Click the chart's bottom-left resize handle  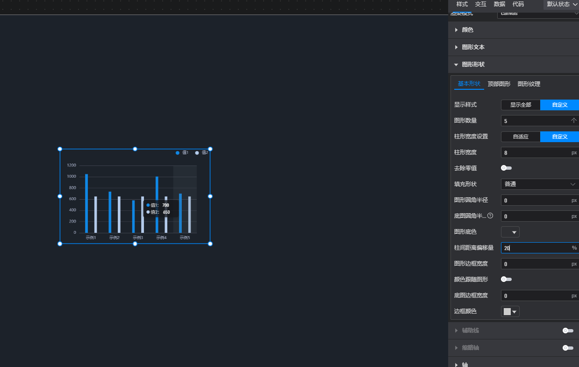click(60, 244)
